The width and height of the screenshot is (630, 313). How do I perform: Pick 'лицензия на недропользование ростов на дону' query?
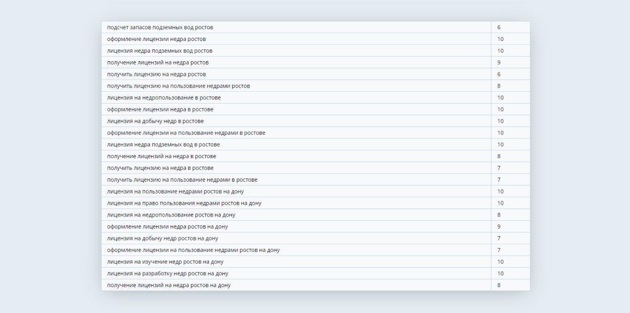point(171,215)
